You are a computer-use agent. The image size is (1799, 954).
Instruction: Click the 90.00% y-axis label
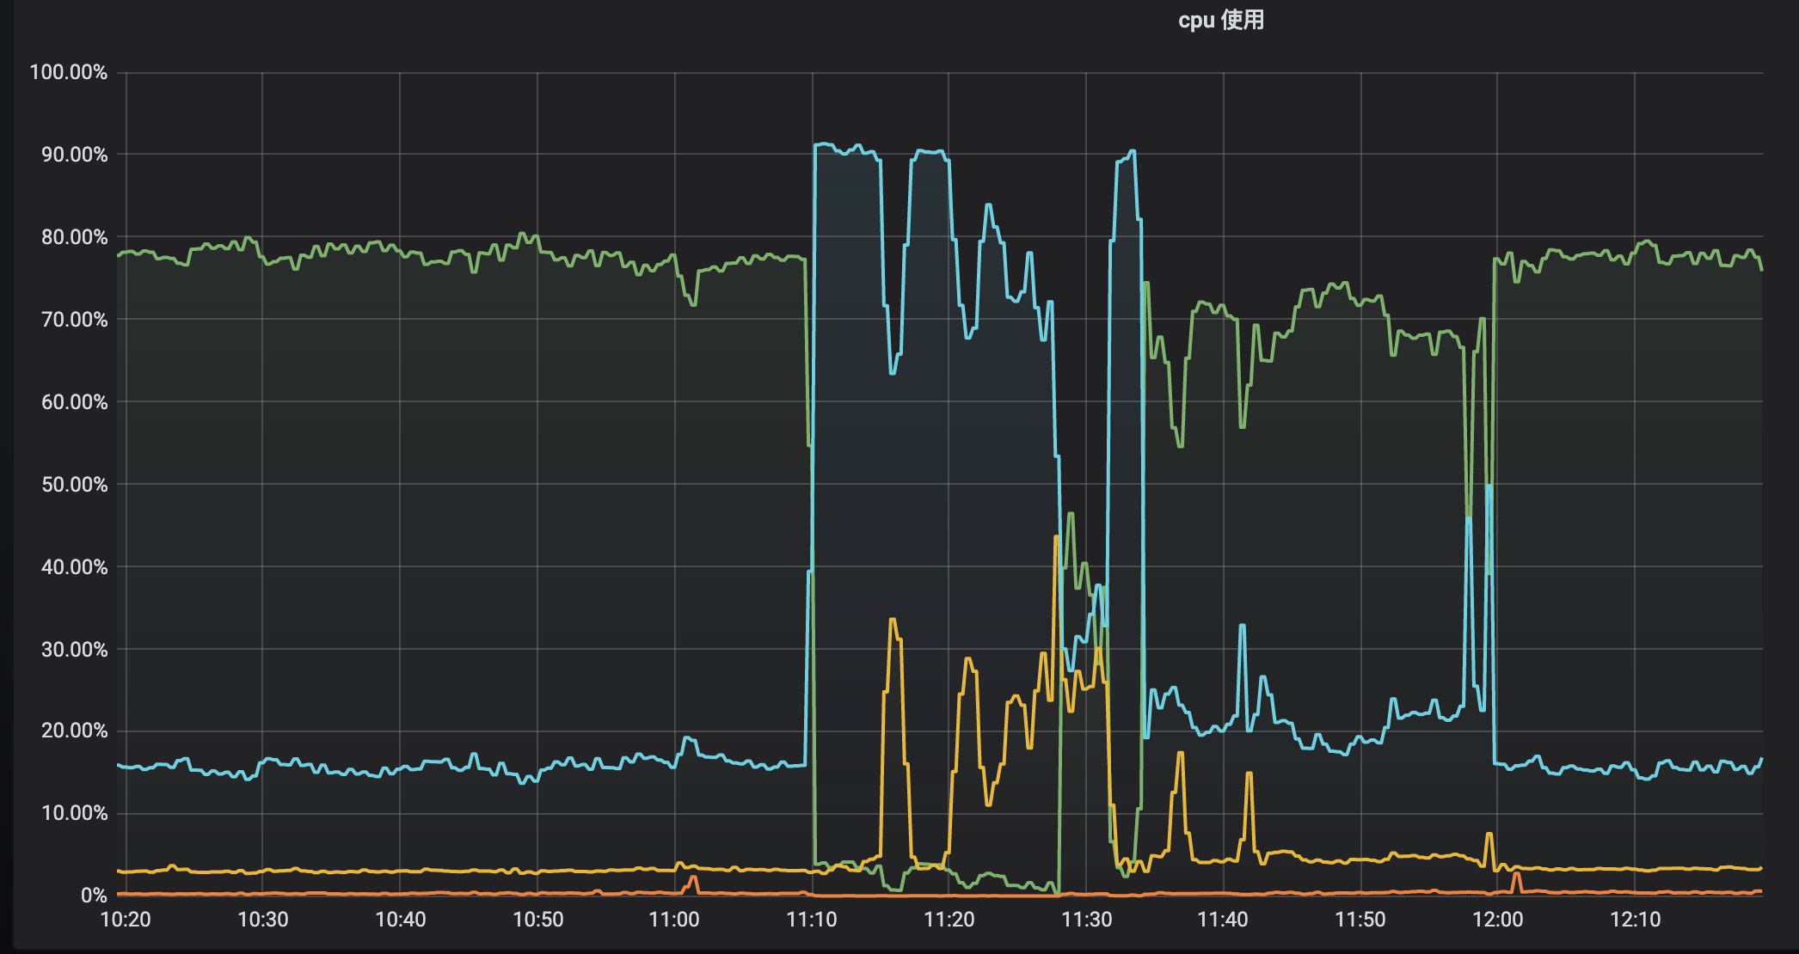pyautogui.click(x=75, y=155)
